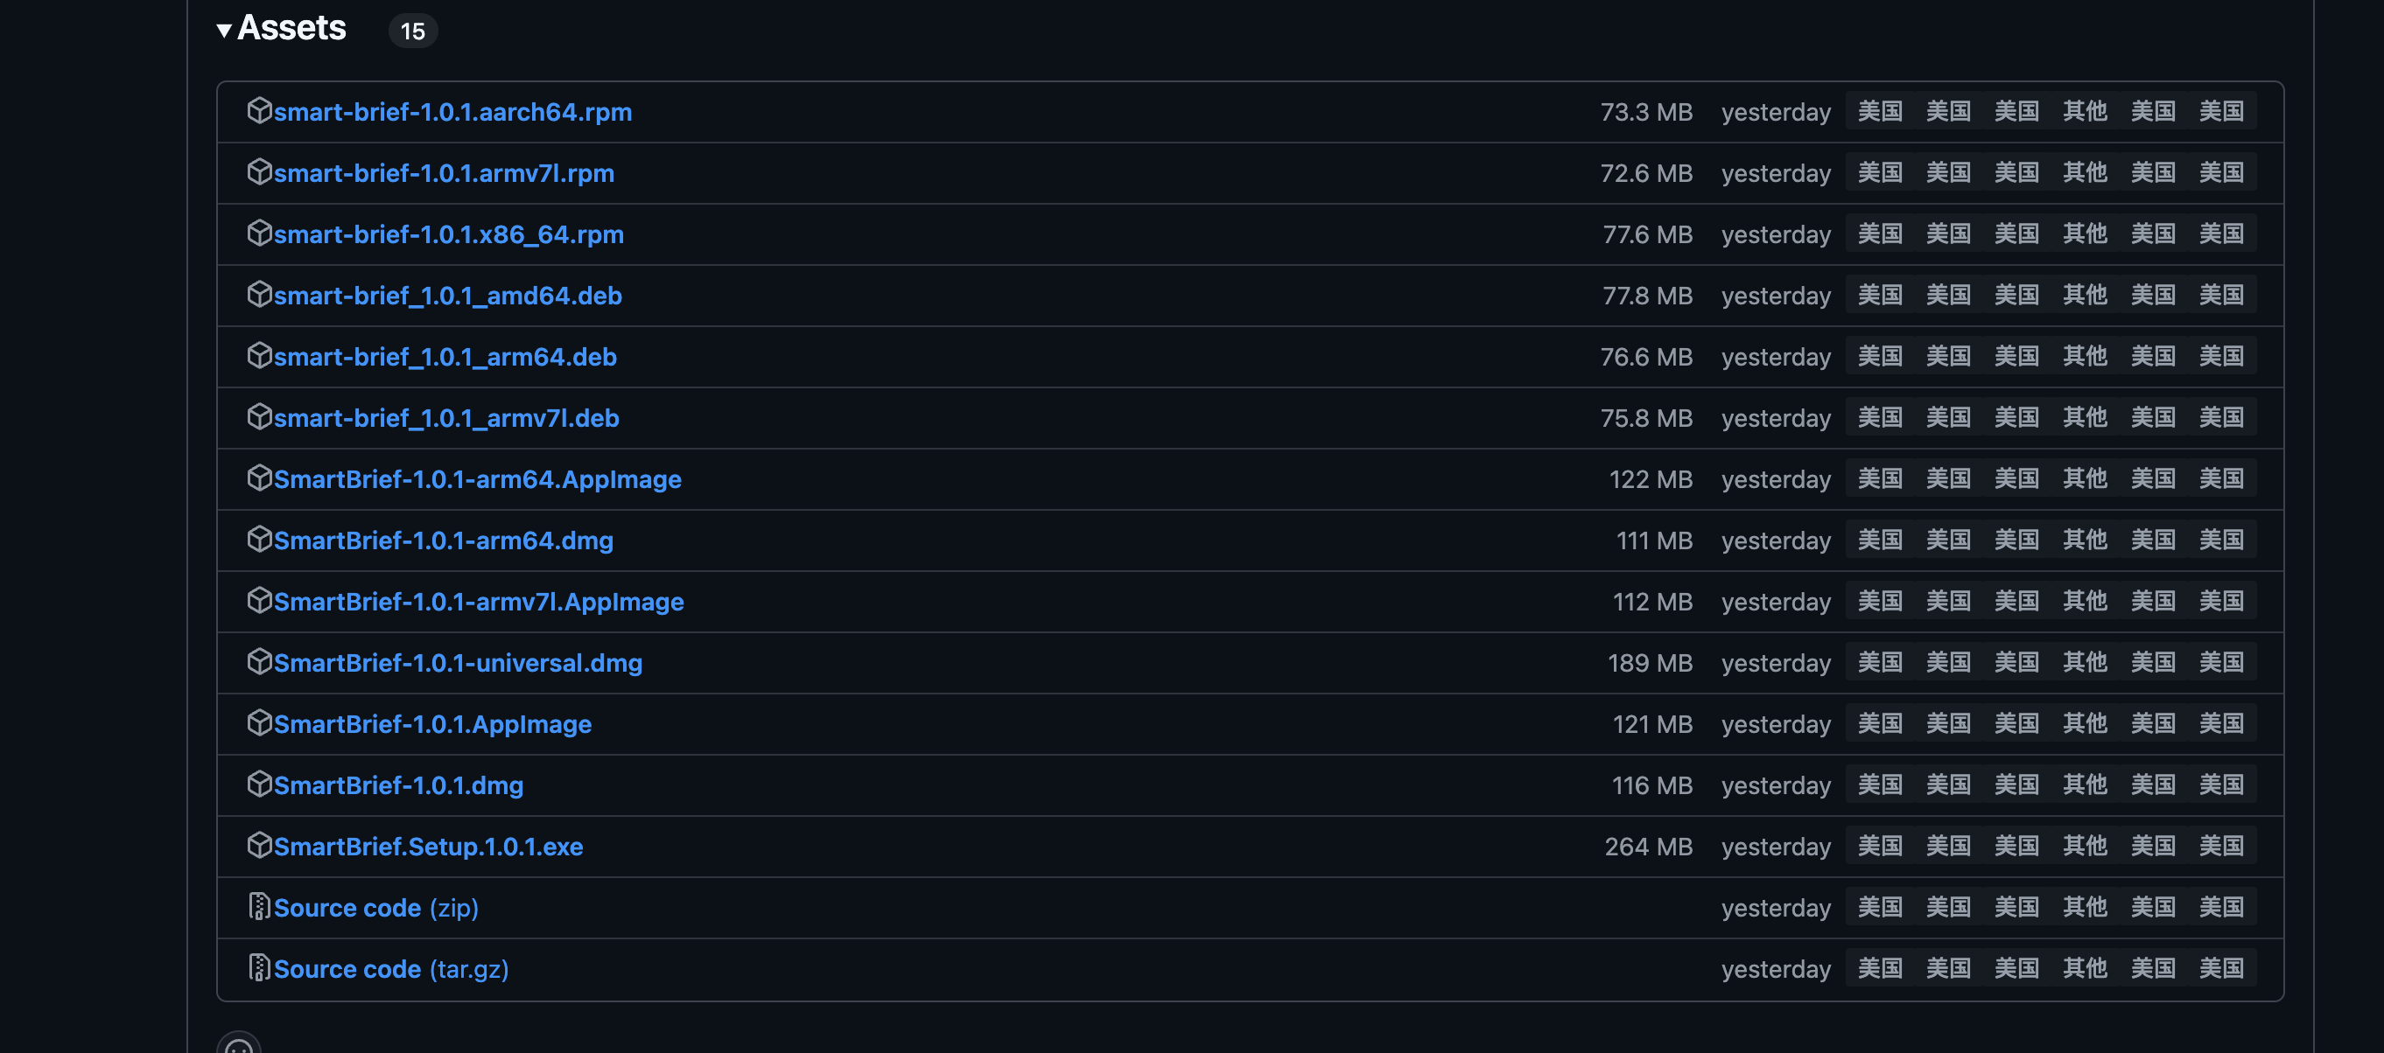Click package icon beside SmartBrief.Setup.1.0.1.exe
This screenshot has width=2384, height=1053.
coord(259,845)
